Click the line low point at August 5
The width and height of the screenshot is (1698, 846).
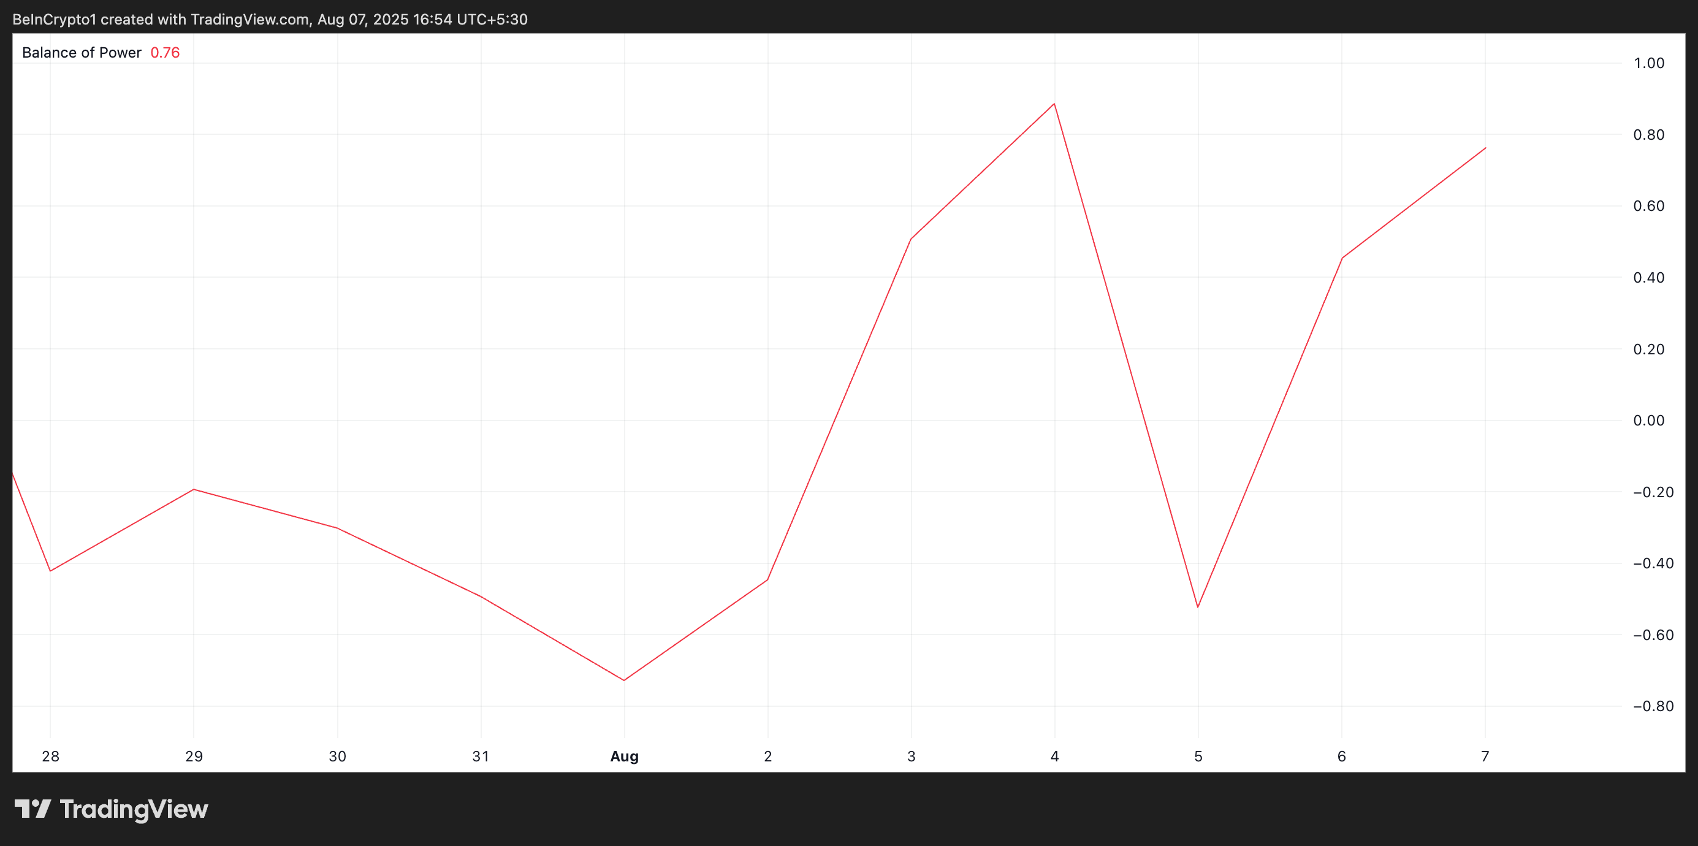[1198, 607]
